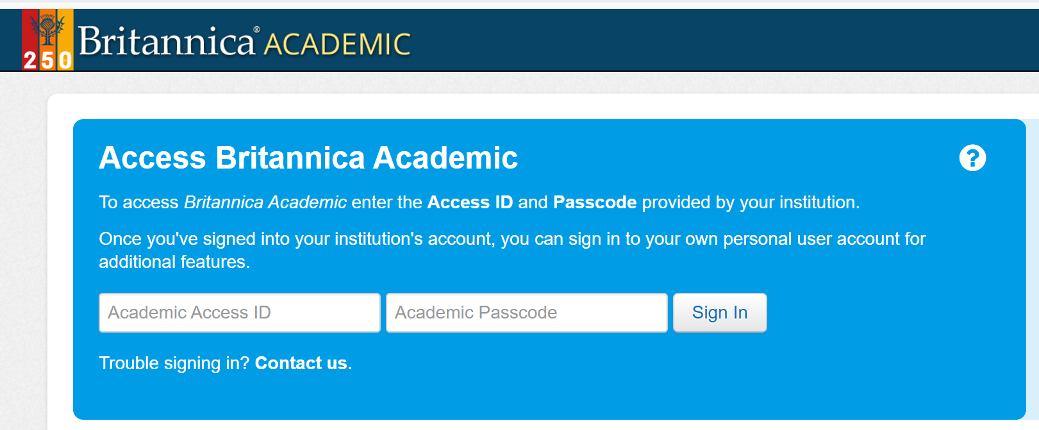Screen dimensions: 1039x430
Task: Open the Contact us link
Action: click(x=301, y=363)
